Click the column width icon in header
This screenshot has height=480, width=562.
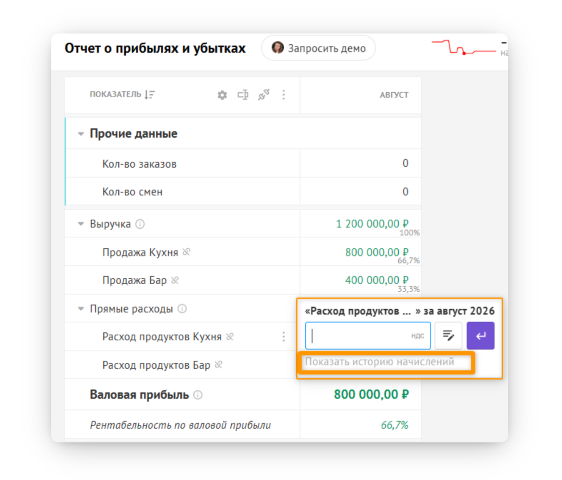pyautogui.click(x=243, y=95)
